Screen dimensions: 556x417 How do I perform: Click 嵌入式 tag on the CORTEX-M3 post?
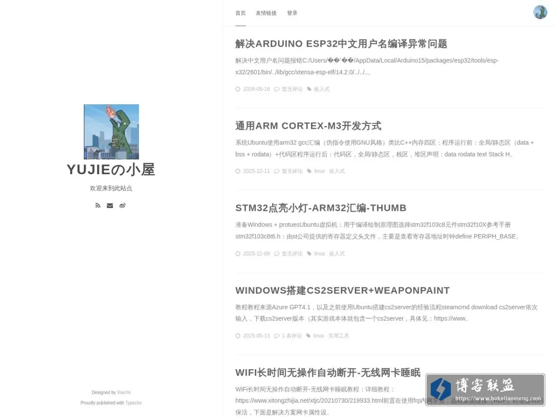(x=337, y=171)
